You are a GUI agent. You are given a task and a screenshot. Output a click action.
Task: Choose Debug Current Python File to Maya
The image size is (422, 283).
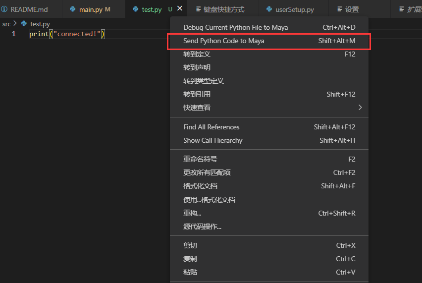269,27
